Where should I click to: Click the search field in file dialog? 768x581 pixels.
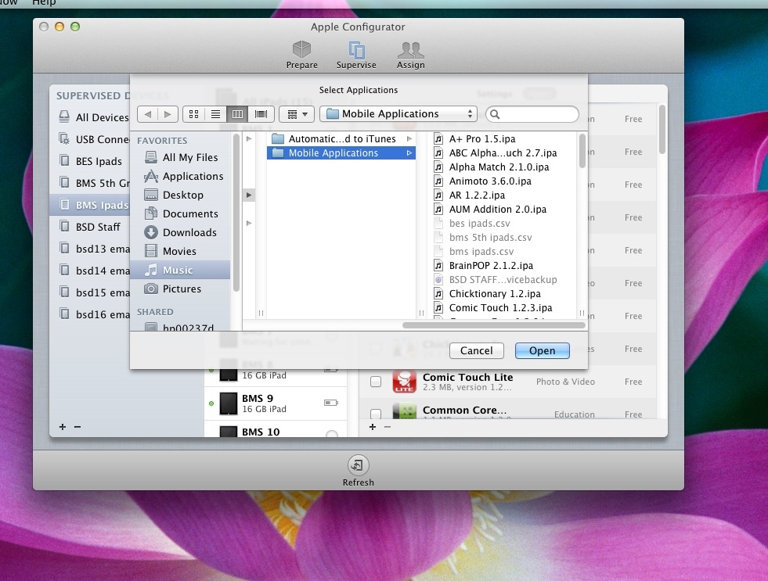pos(532,114)
